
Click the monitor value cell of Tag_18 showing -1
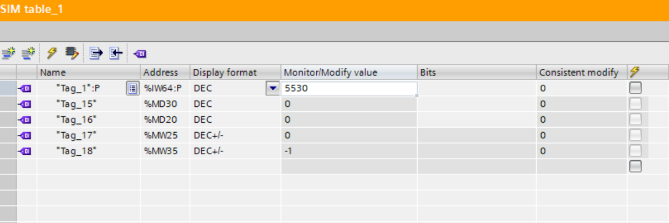point(349,150)
